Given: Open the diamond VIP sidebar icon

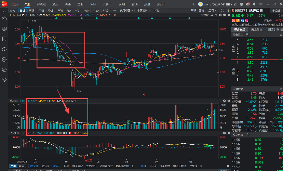Looking at the screenshot, I should (4, 80).
